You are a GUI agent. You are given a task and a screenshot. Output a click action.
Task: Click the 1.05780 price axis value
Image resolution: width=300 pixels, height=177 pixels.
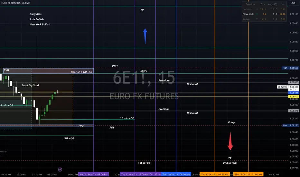click(x=294, y=168)
